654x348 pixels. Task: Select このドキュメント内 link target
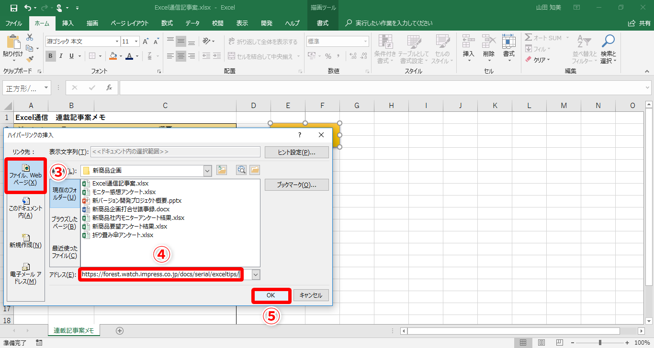point(26,208)
